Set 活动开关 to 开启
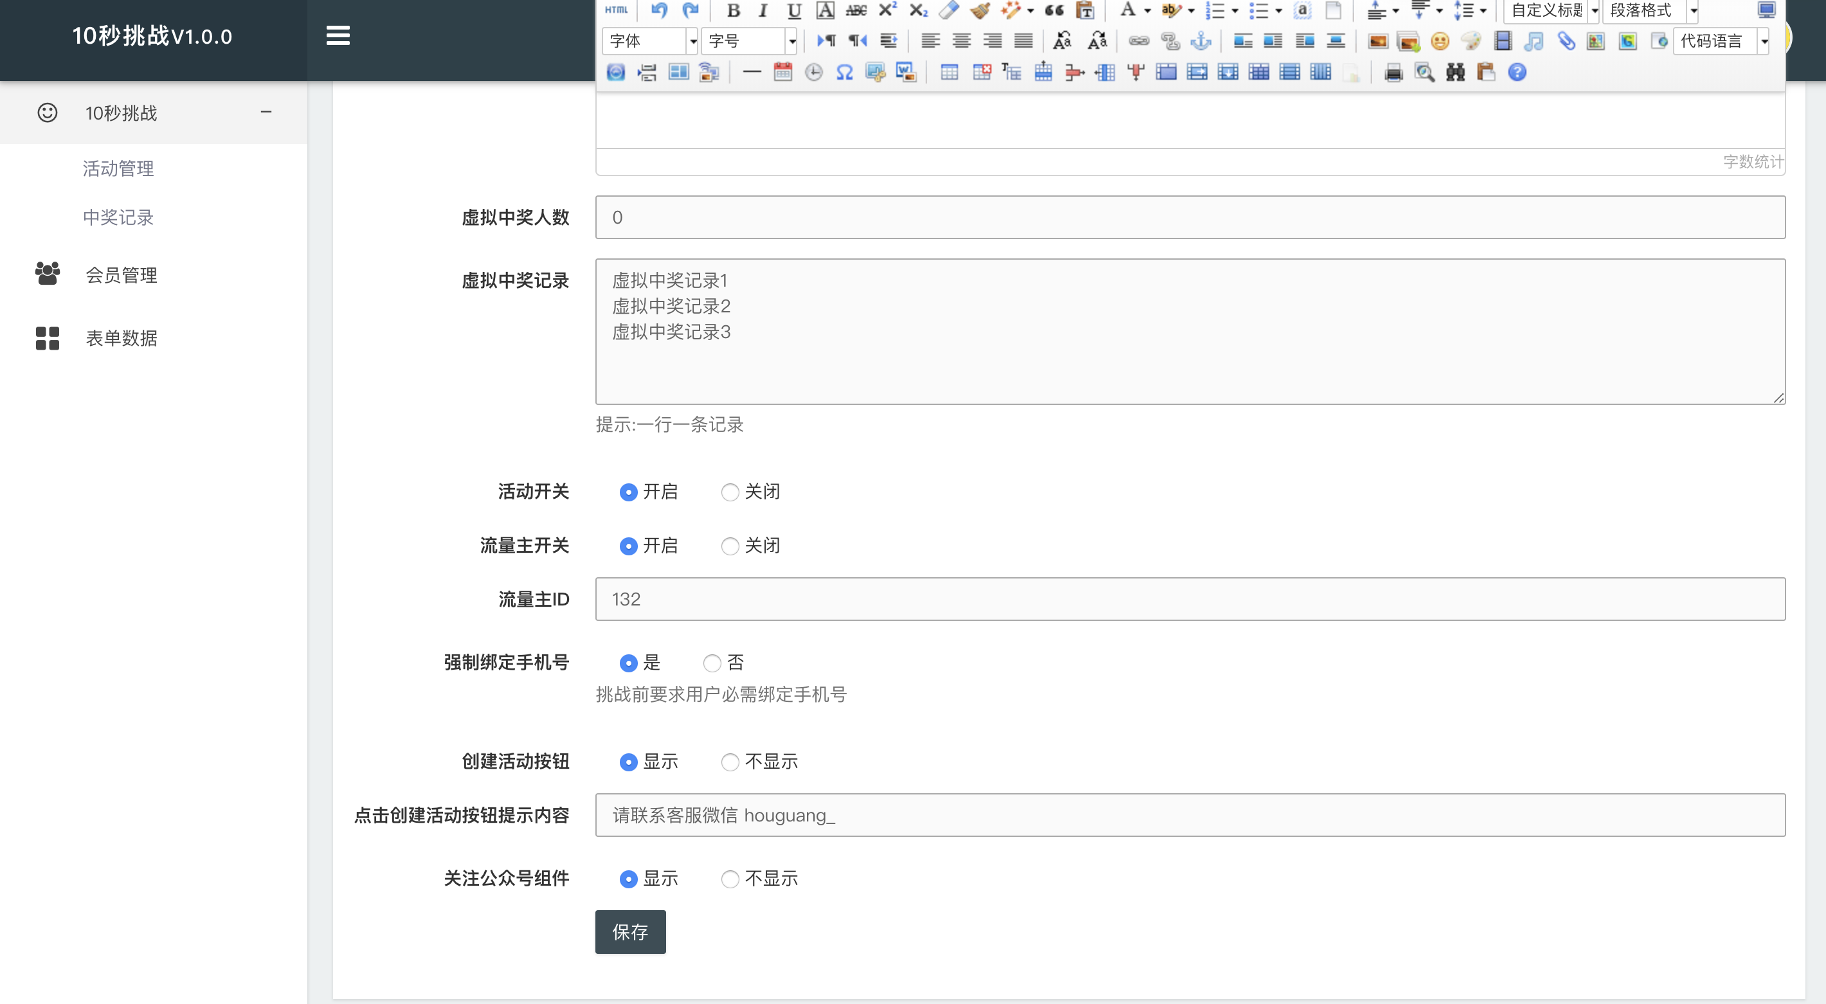Viewport: 1826px width, 1004px height. (x=628, y=492)
